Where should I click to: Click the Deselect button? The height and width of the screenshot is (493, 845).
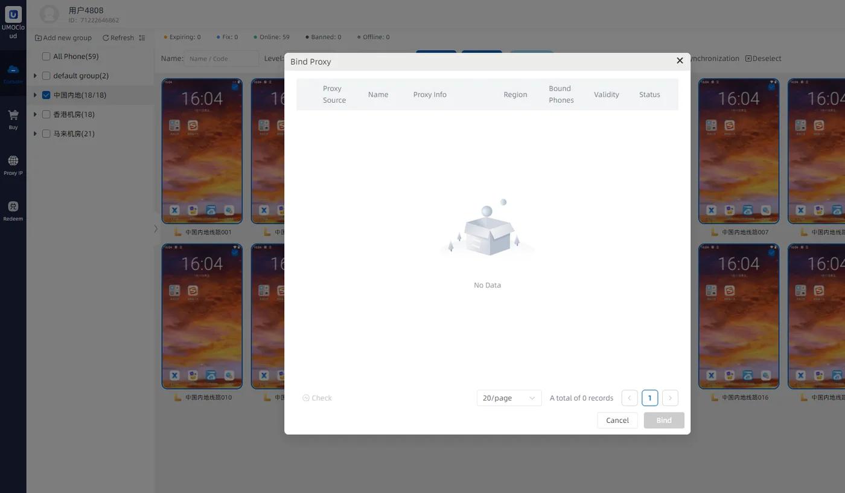point(764,59)
